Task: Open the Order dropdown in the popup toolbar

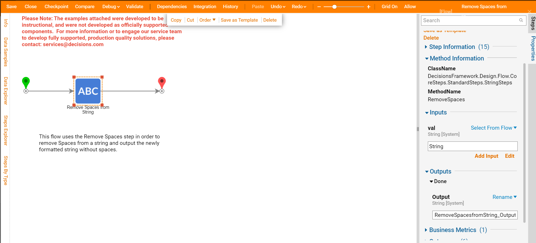Action: [207, 20]
